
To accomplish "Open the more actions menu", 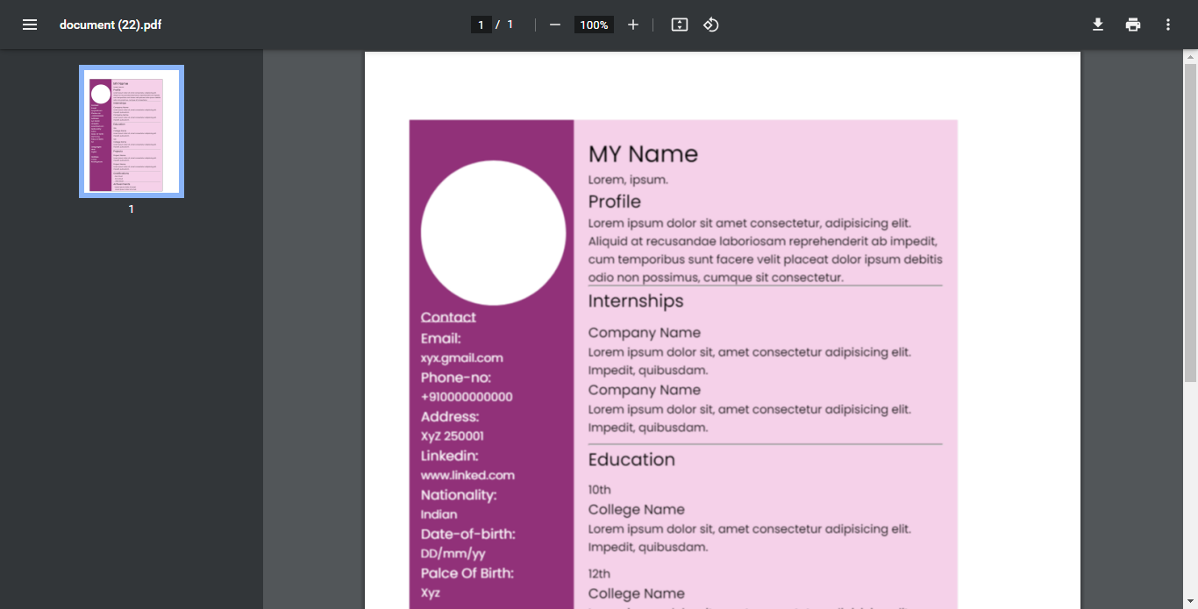I will point(1167,25).
